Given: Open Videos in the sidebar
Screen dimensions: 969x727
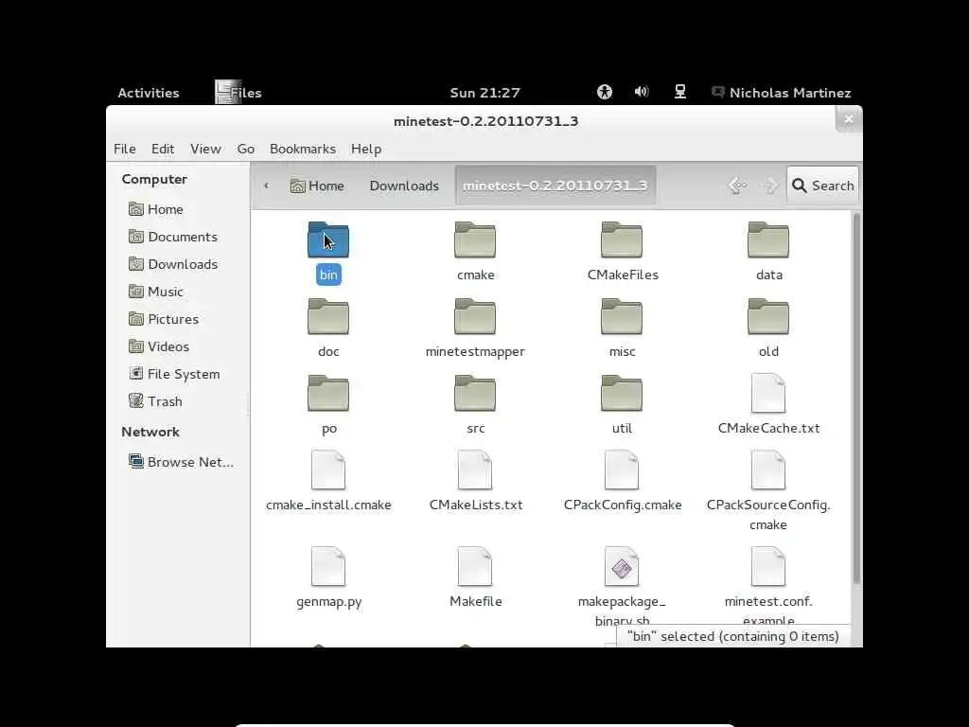Looking at the screenshot, I should [159, 346].
